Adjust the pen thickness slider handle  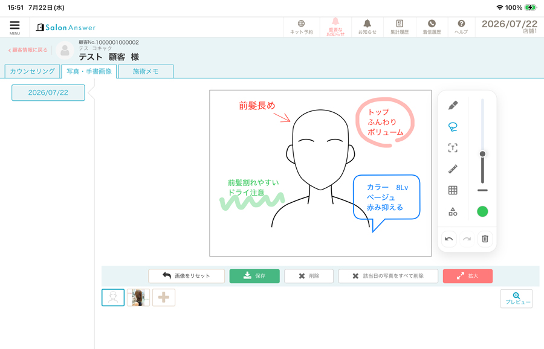pyautogui.click(x=482, y=154)
